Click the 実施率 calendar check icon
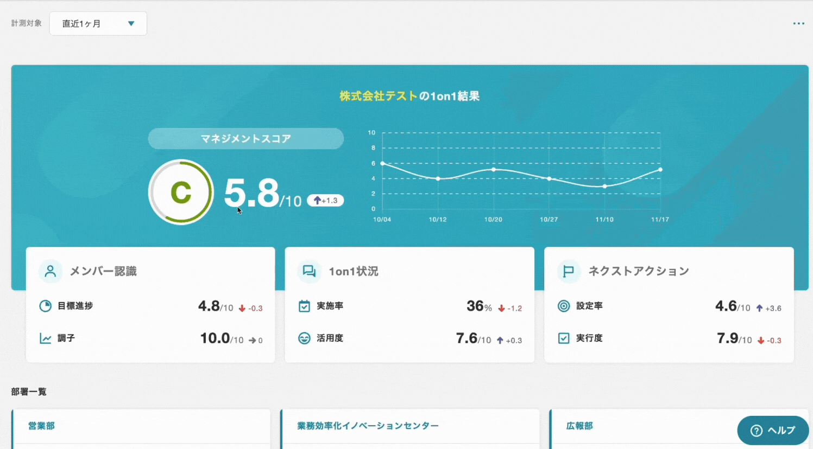 pyautogui.click(x=304, y=306)
